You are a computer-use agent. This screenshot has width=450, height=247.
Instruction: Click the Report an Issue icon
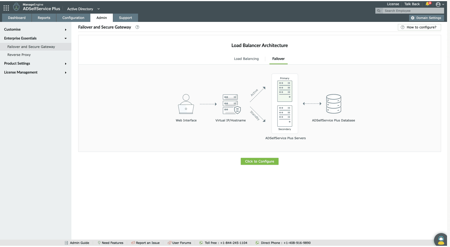click(133, 243)
